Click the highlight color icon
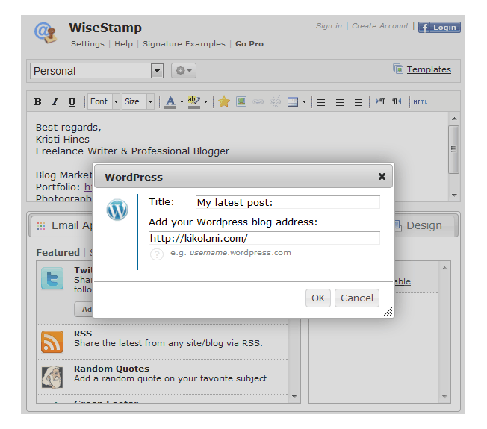This screenshot has width=487, height=429. (x=194, y=101)
